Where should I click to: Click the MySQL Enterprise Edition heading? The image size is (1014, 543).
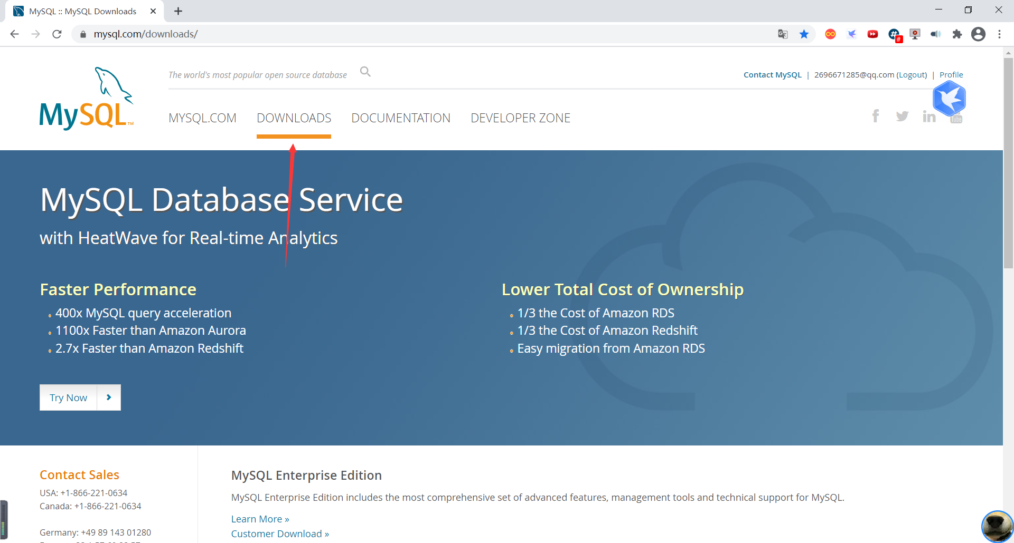306,476
